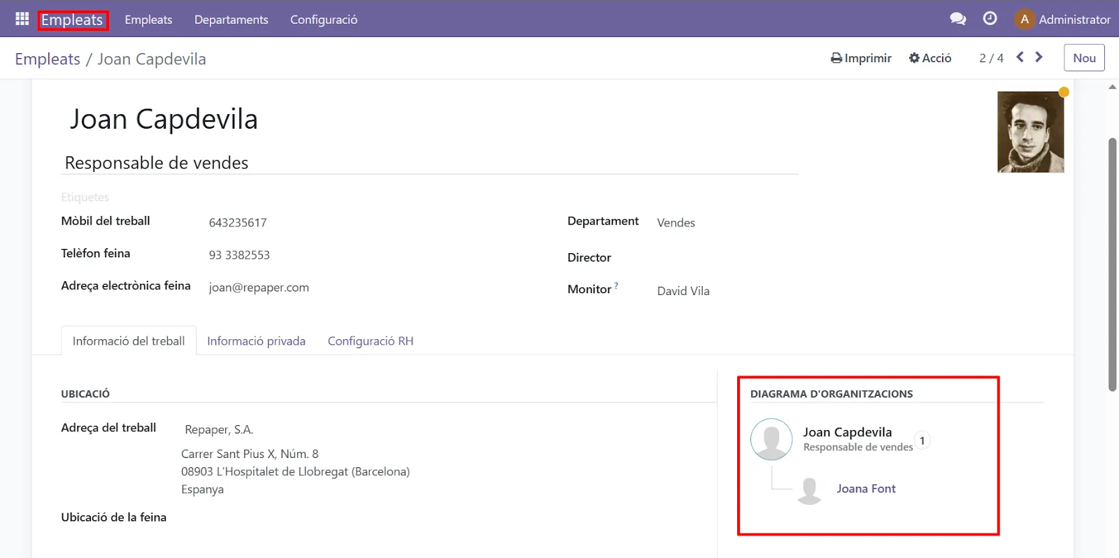Switch to the Informació privada tab
Screen dimensions: 1119x558
[256, 341]
